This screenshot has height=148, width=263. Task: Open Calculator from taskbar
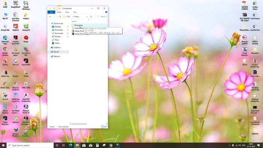pos(97,145)
